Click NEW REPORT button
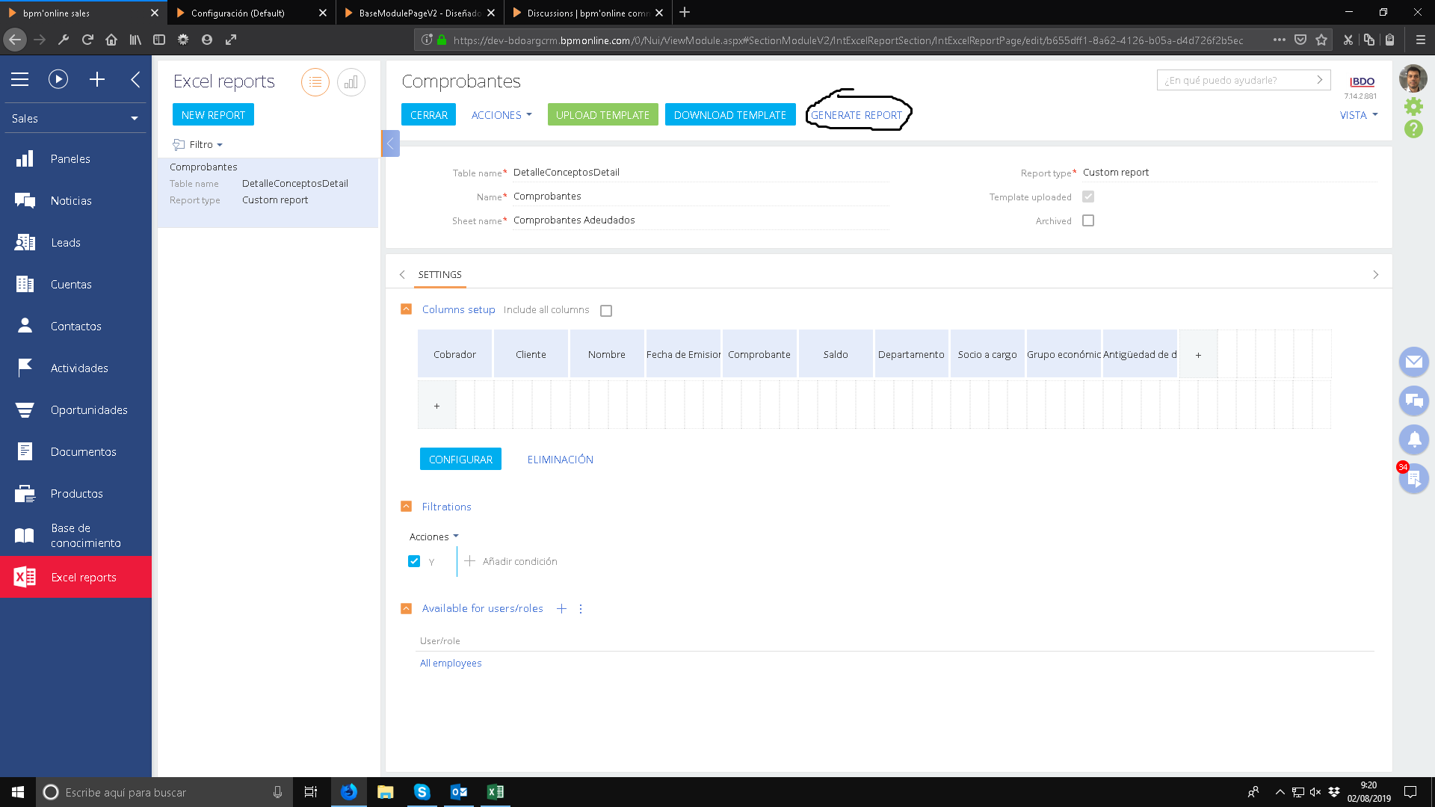The width and height of the screenshot is (1435, 807). [x=213, y=115]
